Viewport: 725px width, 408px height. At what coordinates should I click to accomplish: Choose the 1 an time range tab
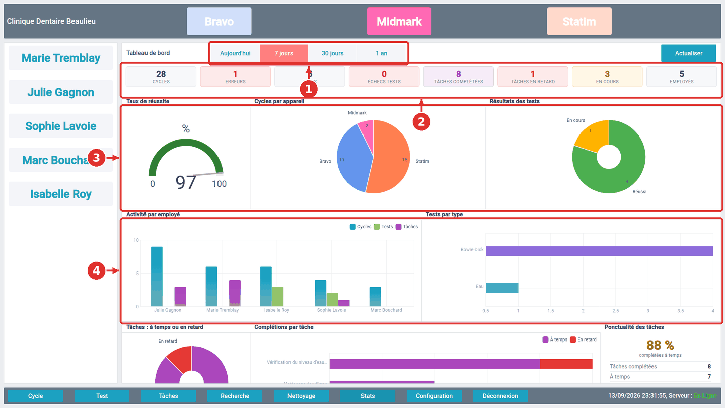point(381,53)
